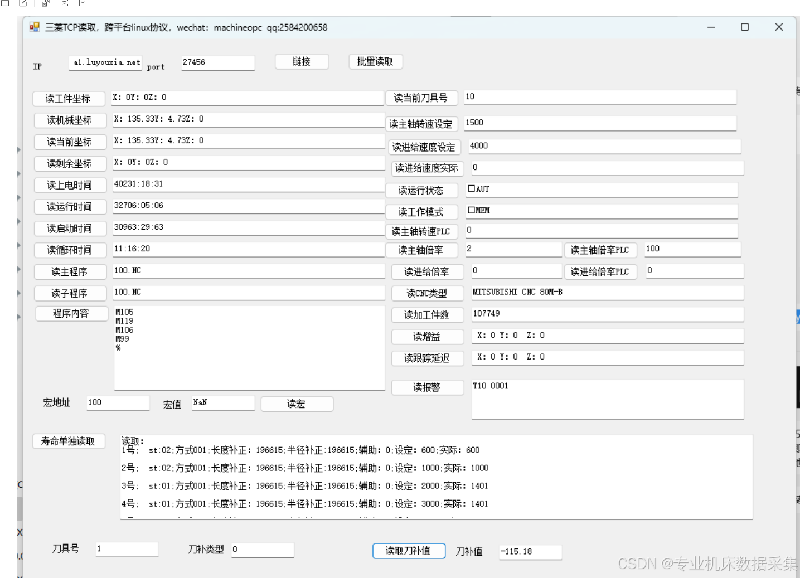The height and width of the screenshot is (578, 800).
Task: Click the 程序内容 button
Action: [x=71, y=314]
